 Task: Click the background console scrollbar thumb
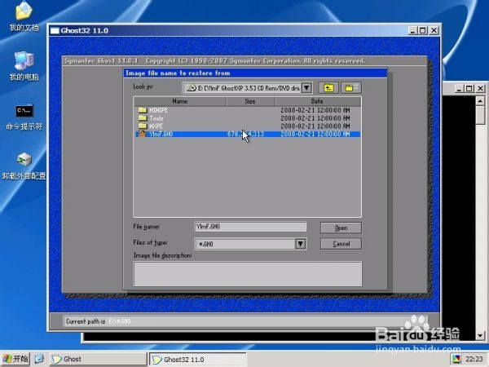[x=480, y=116]
